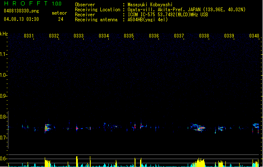This screenshot has height=167, width=263.
Task: Click the meteor count label
Action: (59, 13)
